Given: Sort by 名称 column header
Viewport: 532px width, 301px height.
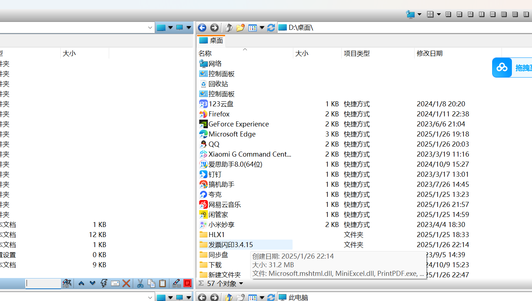Looking at the screenshot, I should pyautogui.click(x=205, y=53).
